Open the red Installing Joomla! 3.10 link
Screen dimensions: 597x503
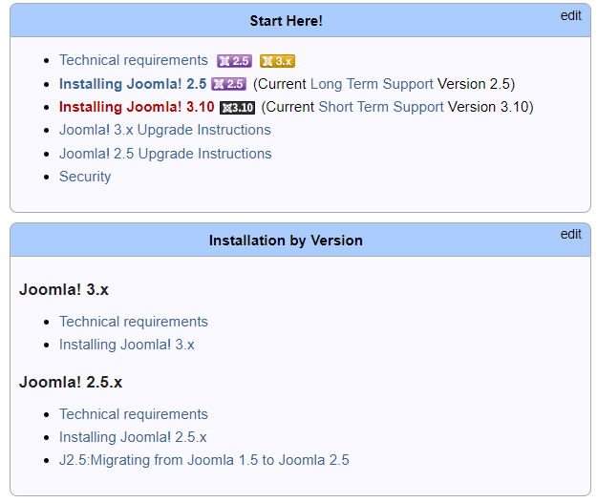tap(137, 107)
